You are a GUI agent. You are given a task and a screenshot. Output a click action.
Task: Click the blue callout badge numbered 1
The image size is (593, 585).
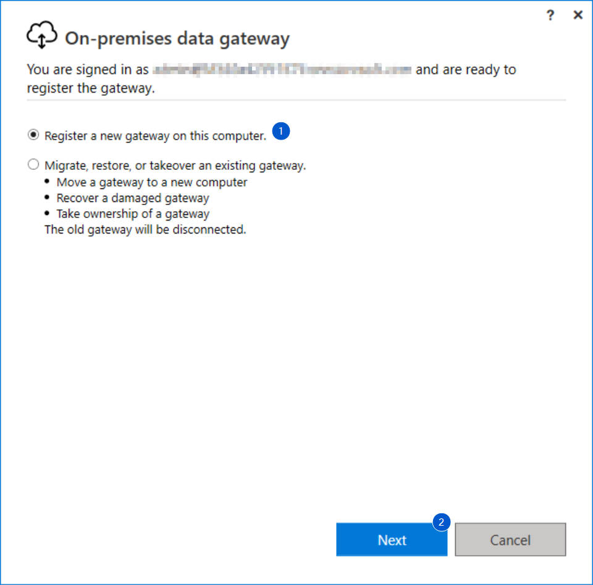tap(281, 131)
